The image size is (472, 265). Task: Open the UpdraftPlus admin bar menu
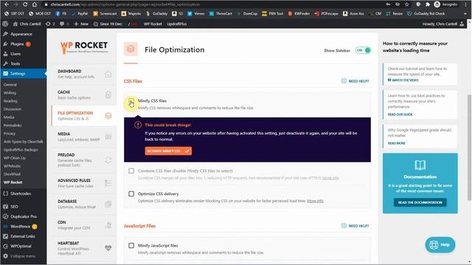[x=177, y=24]
